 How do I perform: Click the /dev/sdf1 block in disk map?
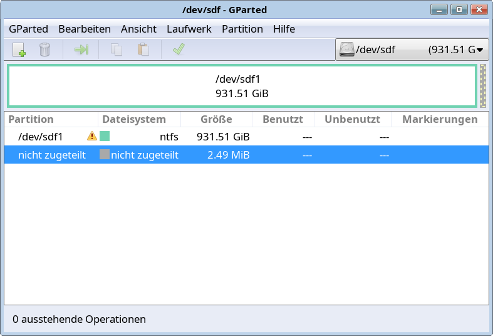(242, 86)
